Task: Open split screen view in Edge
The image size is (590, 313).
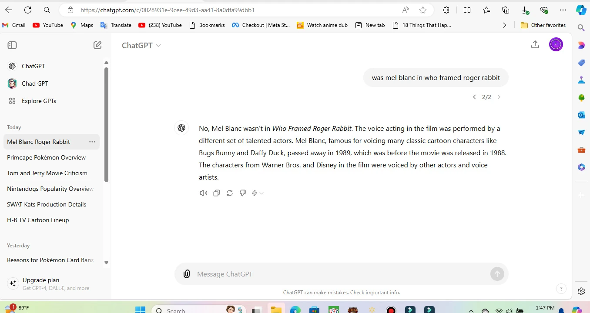Action: click(x=467, y=10)
